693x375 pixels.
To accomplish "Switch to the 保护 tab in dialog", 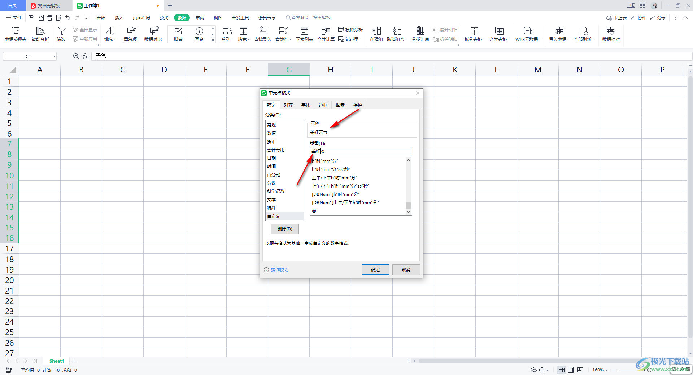I will [358, 105].
